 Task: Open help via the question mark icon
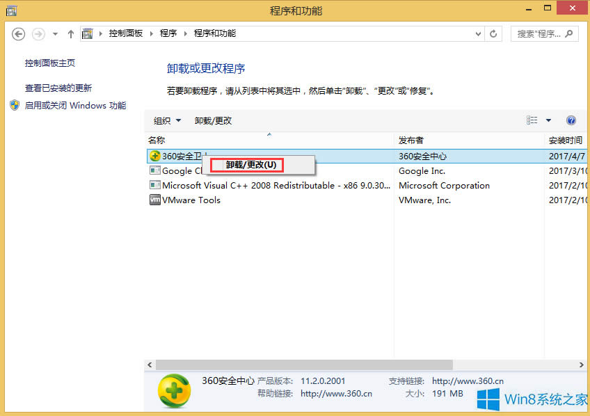click(571, 120)
